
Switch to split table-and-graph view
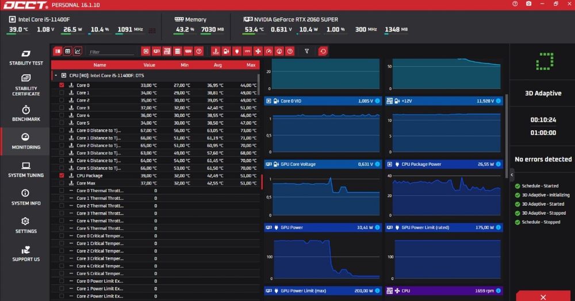coord(57,52)
